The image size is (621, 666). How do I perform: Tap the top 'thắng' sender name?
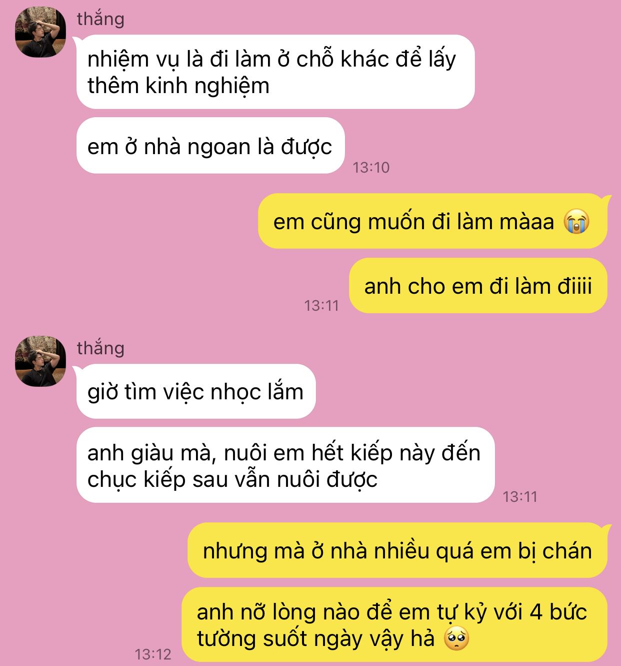[x=100, y=19]
